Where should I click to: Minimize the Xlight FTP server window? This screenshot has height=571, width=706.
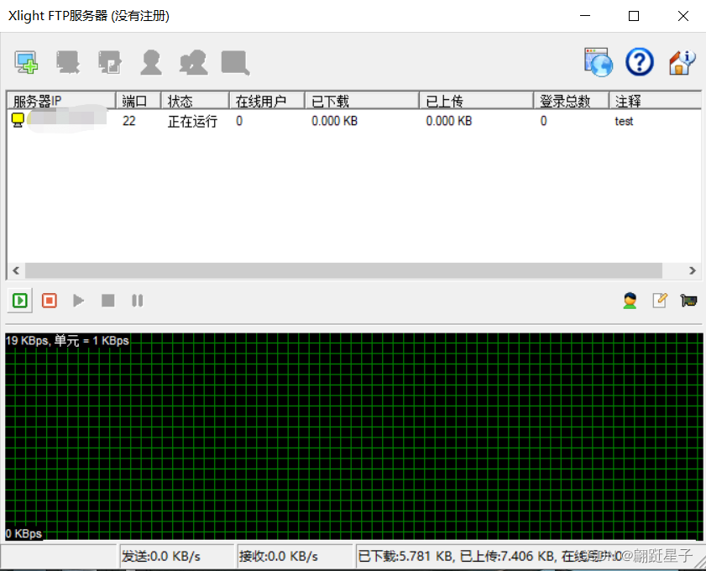pyautogui.click(x=585, y=16)
